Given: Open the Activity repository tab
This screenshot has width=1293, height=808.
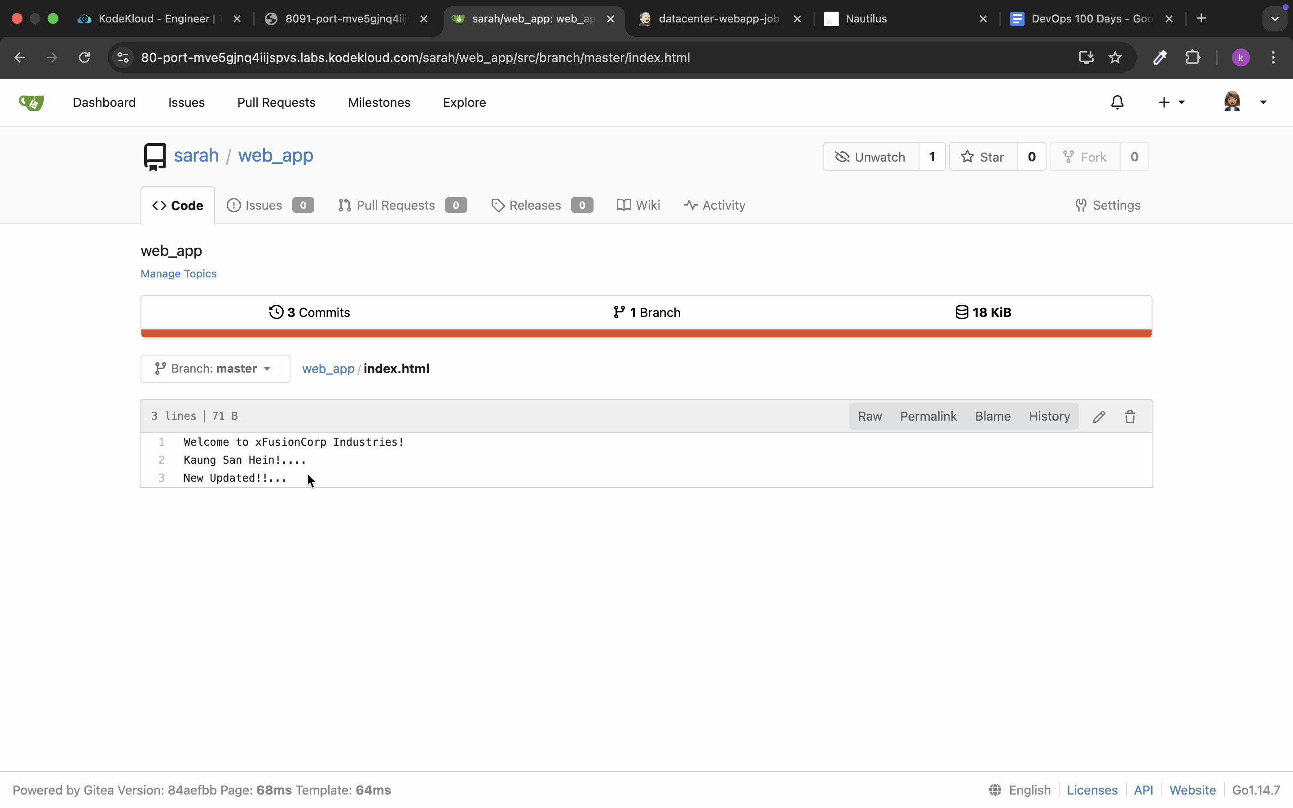Looking at the screenshot, I should tap(714, 205).
